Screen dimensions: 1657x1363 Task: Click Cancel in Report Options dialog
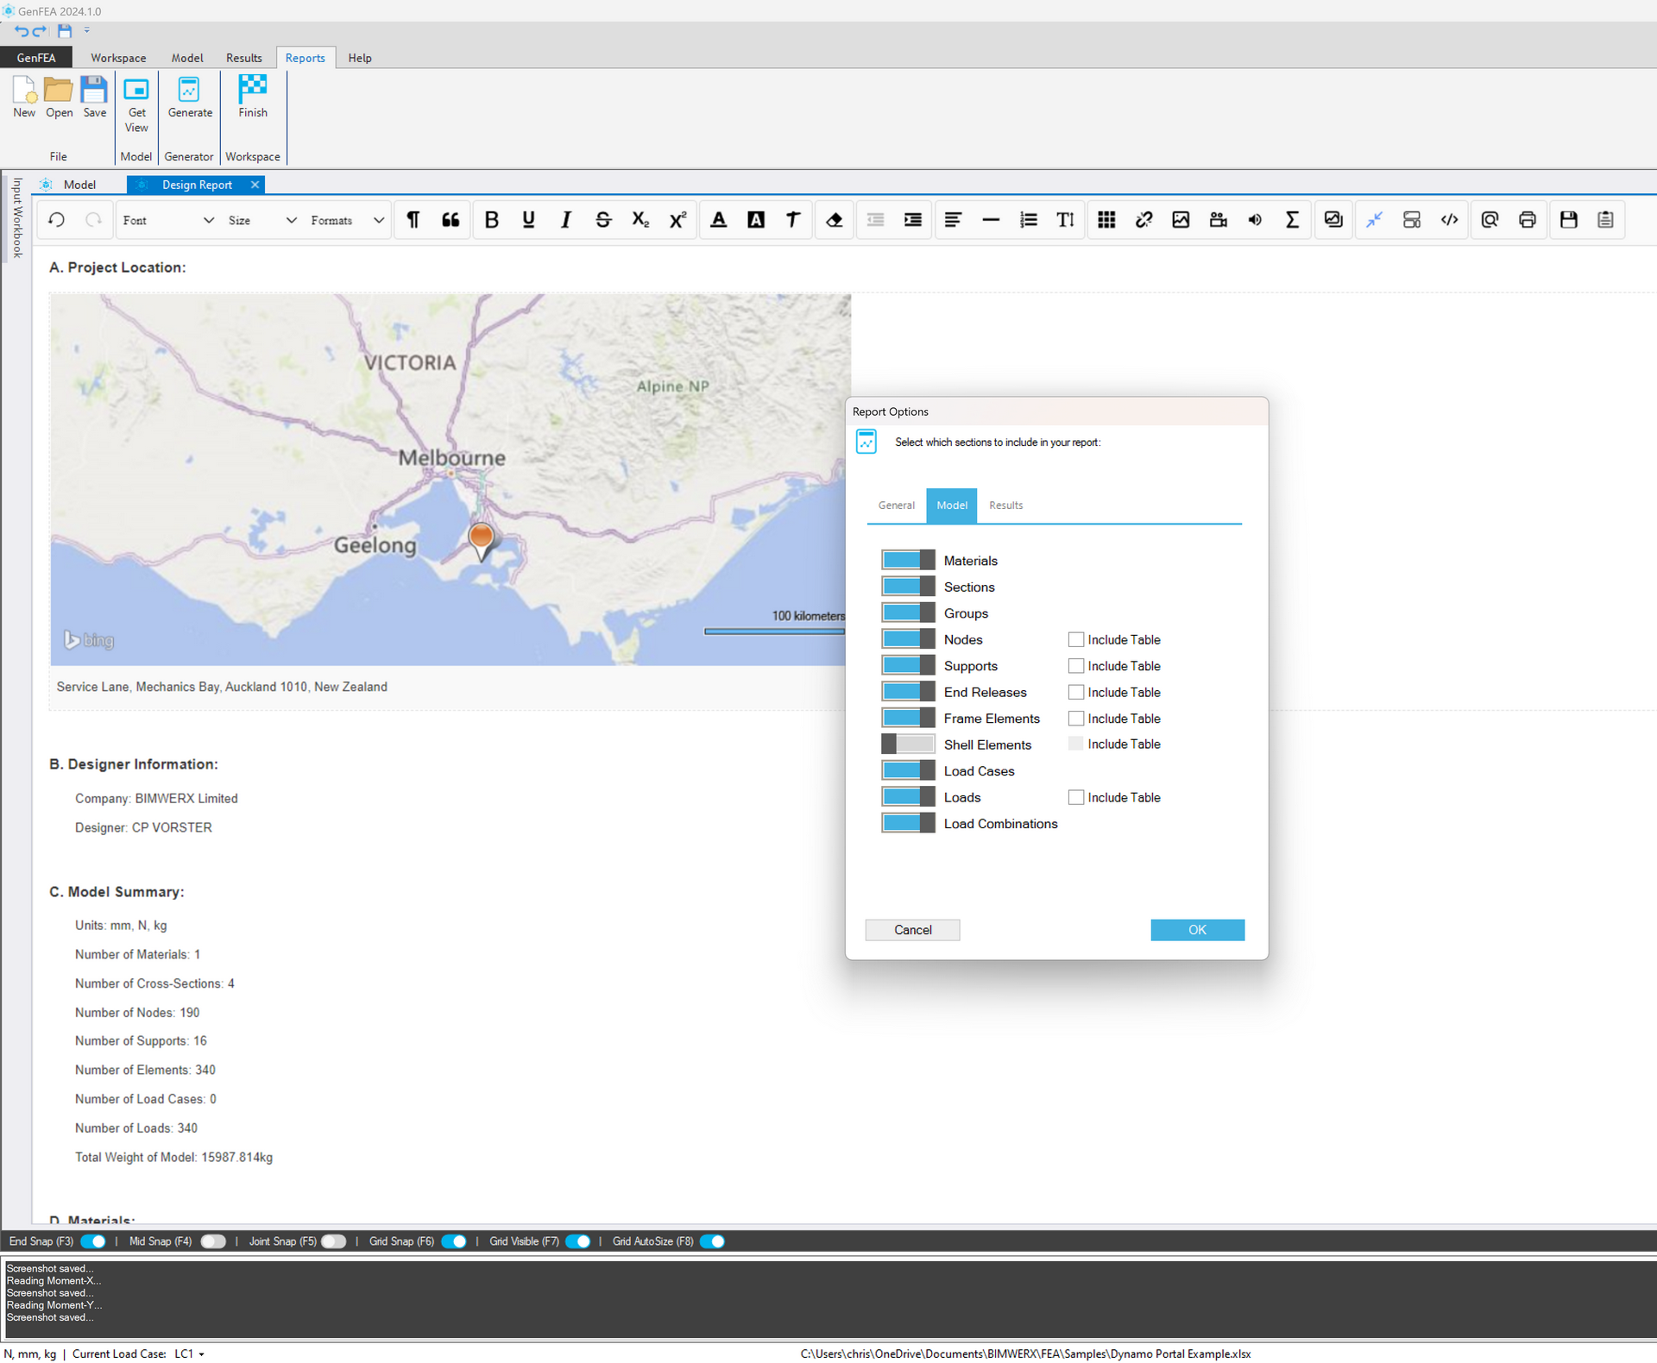(x=912, y=930)
